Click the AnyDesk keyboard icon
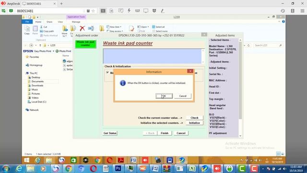 138,11
